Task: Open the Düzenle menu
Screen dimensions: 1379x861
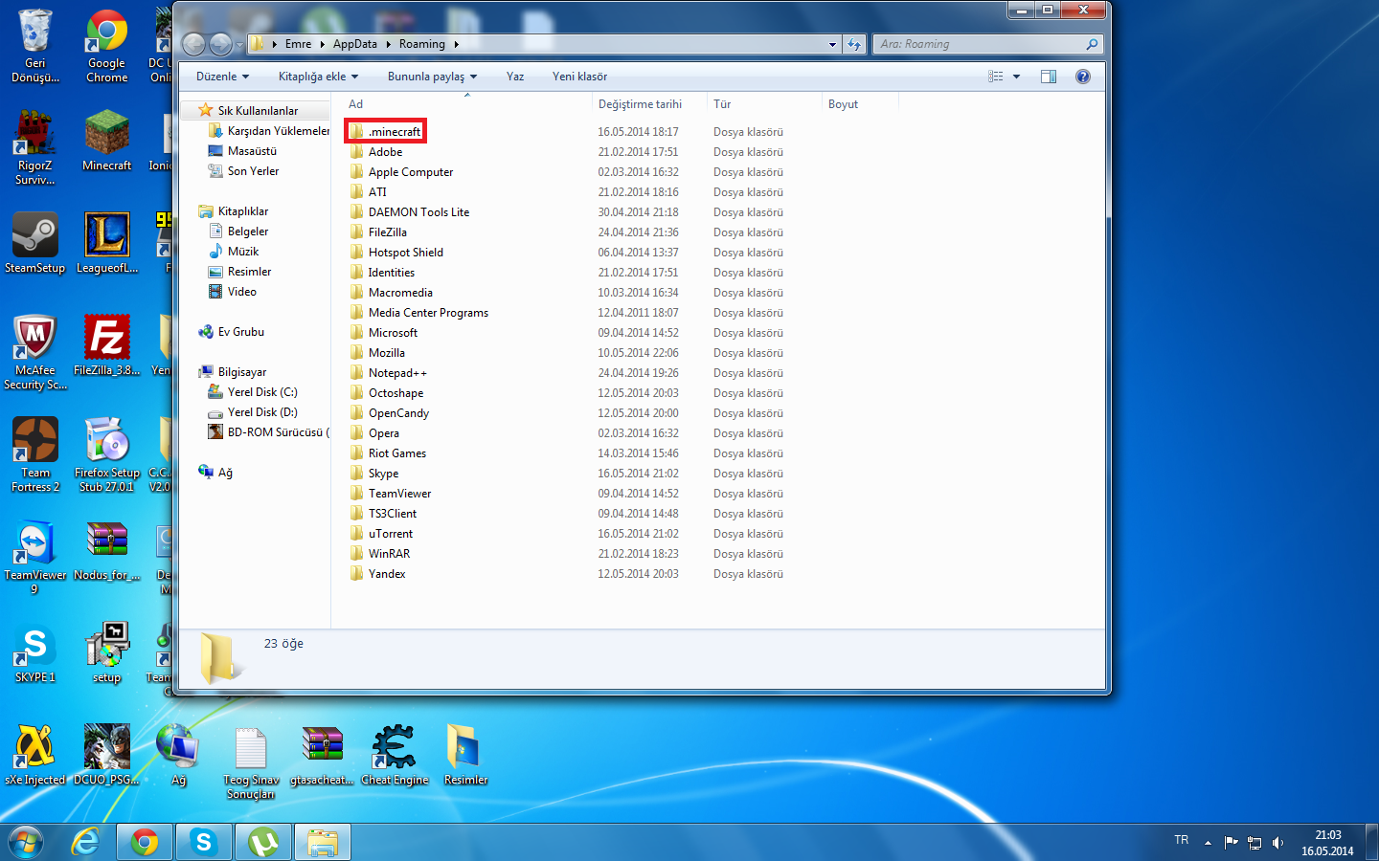Action: tap(222, 77)
